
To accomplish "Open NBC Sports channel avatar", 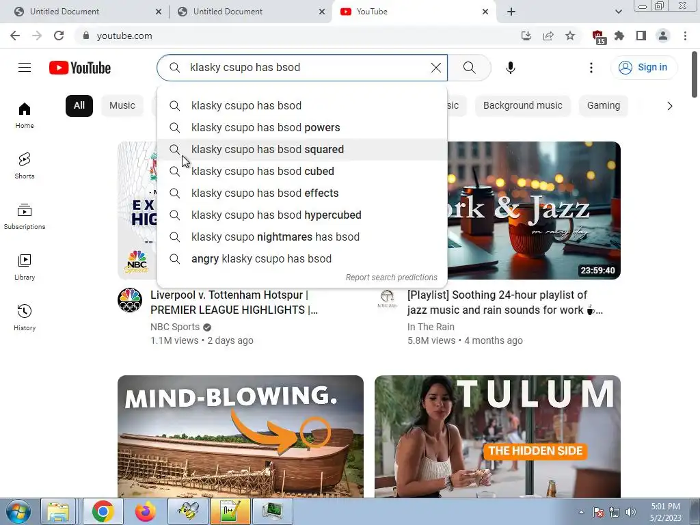I will coord(130,300).
